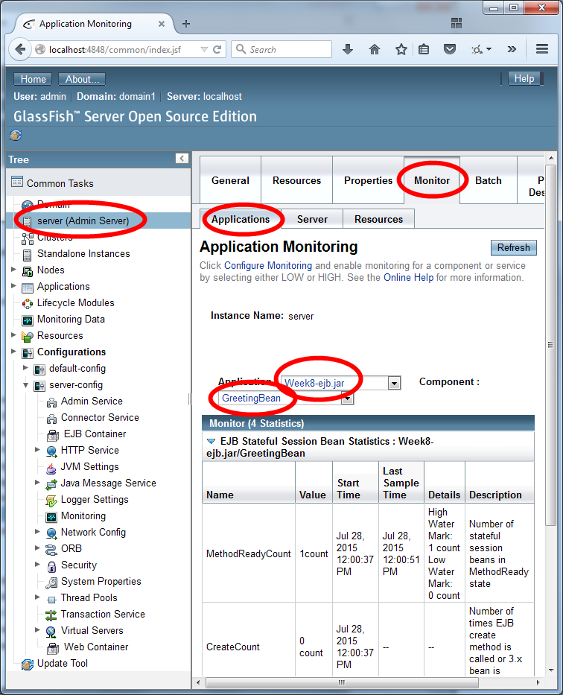This screenshot has height=695, width=563.
Task: Click the horizontal scrollbar at the bottom
Action: pyautogui.click(x=341, y=682)
